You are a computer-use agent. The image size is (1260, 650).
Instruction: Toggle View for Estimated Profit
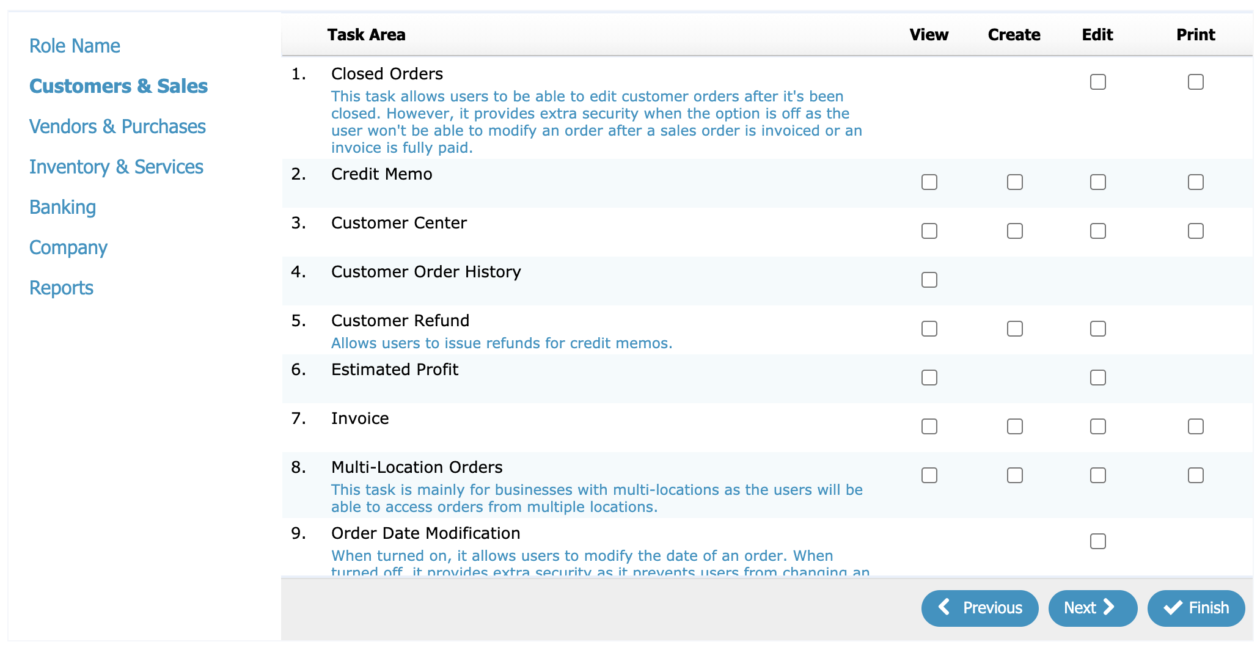coord(929,378)
